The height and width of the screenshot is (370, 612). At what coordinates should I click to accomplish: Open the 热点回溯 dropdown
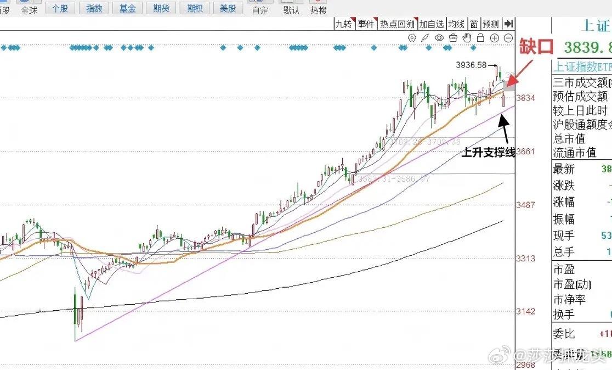[398, 24]
